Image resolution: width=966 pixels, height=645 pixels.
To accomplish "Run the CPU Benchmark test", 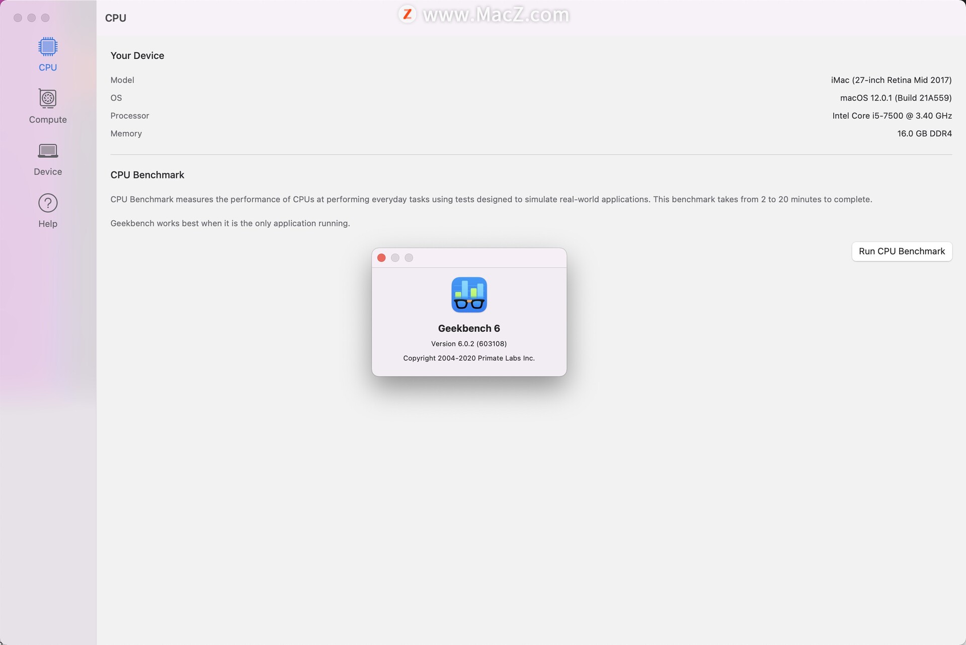I will point(902,250).
